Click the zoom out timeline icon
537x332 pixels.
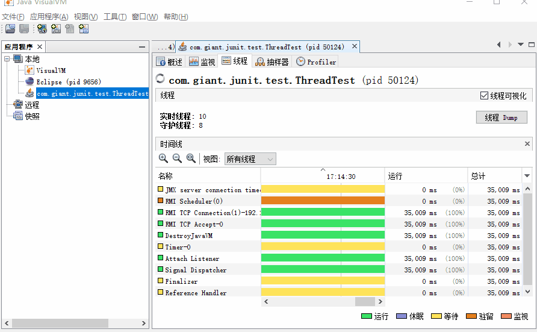pos(177,158)
